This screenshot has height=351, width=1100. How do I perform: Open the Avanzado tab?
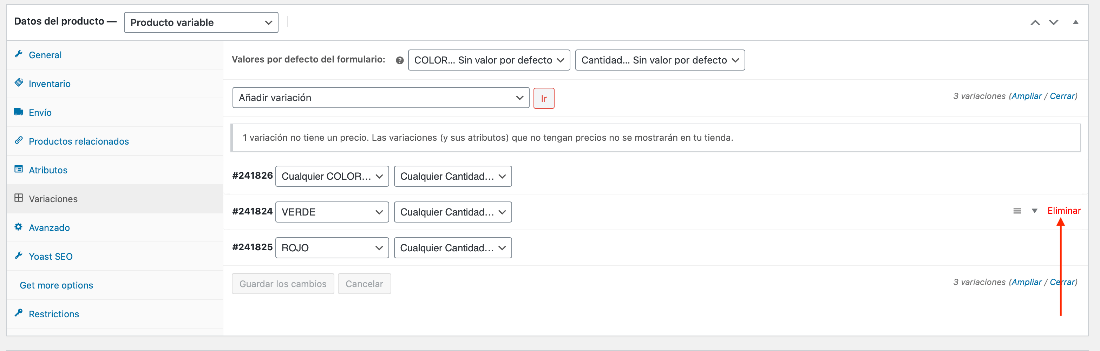click(x=115, y=227)
